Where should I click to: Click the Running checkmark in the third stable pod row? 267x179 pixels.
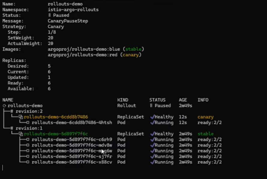[152, 151]
